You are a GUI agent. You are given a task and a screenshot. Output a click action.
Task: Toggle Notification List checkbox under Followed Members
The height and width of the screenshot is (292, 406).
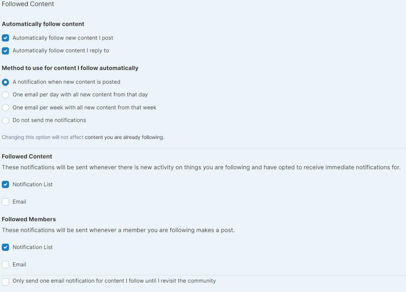click(x=5, y=247)
